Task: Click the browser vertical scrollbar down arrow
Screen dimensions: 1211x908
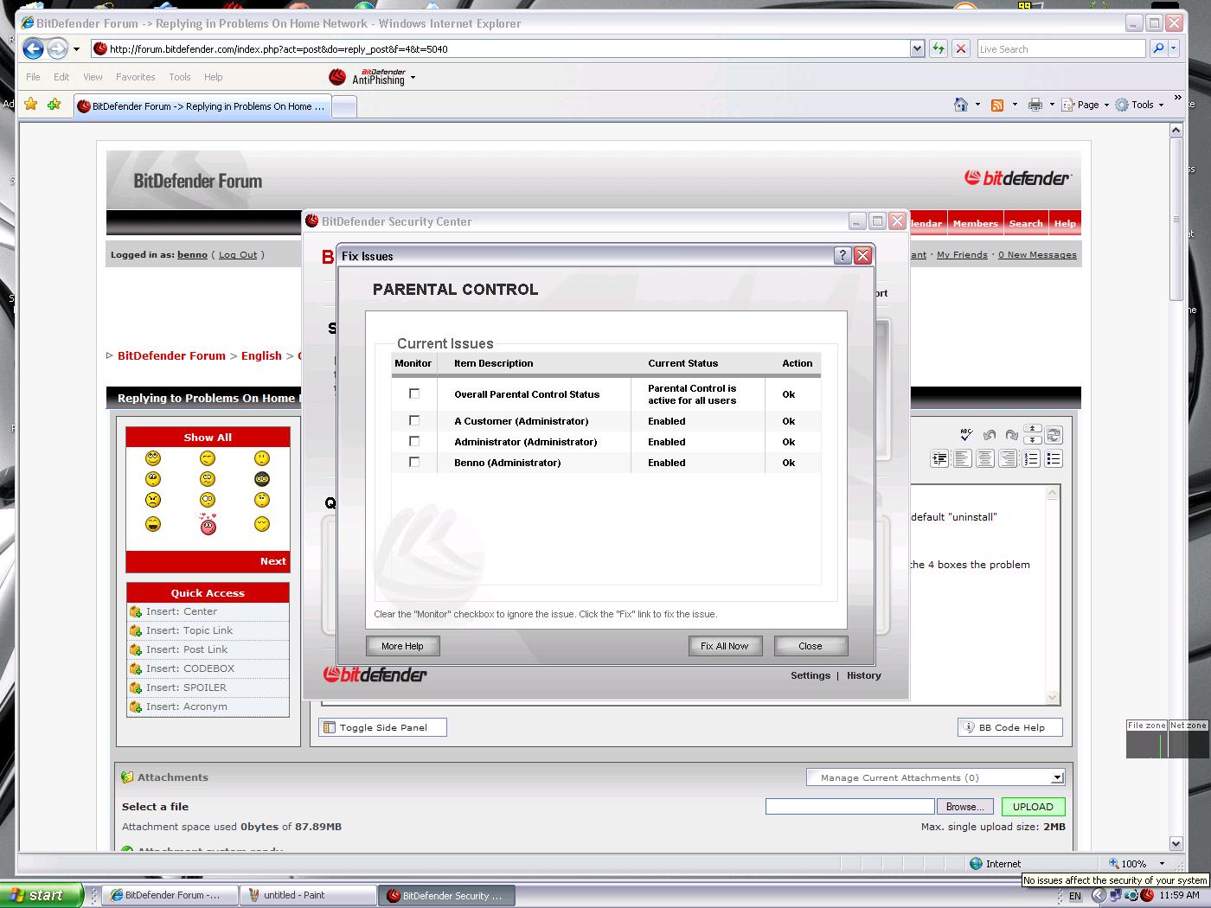Action: tap(1176, 843)
